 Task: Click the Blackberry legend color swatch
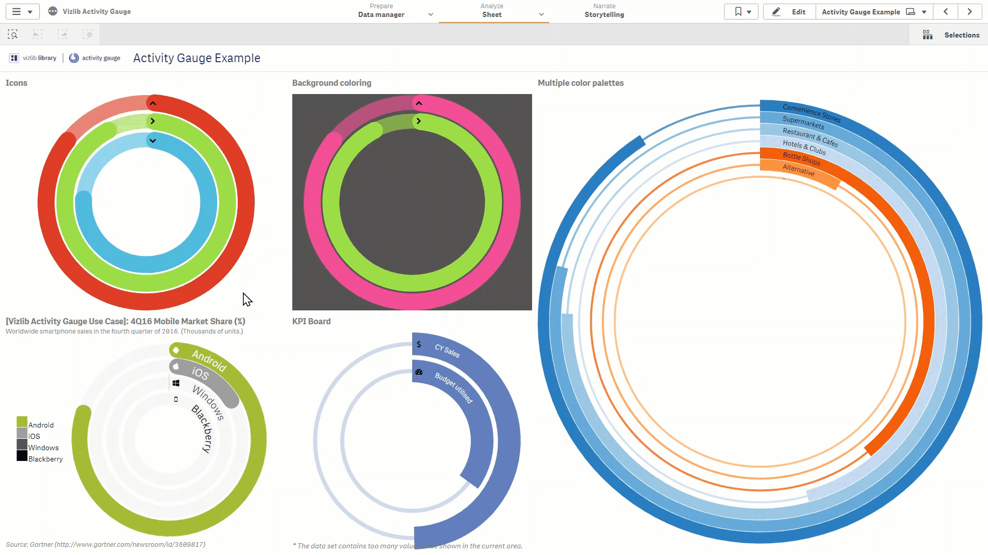pos(22,456)
